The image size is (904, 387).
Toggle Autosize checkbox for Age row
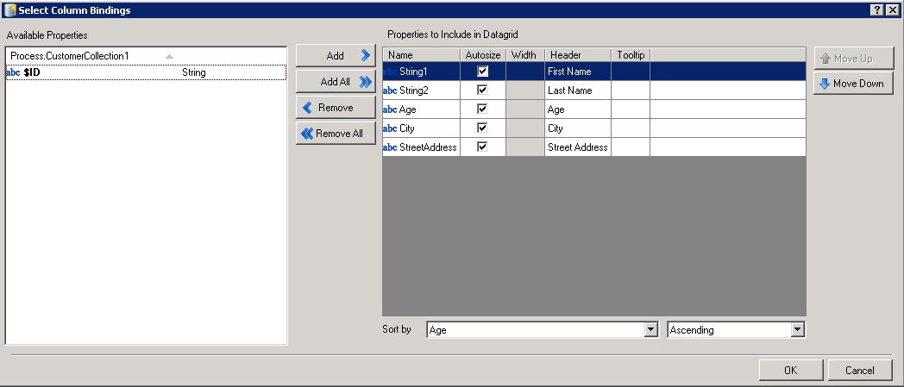tap(483, 109)
